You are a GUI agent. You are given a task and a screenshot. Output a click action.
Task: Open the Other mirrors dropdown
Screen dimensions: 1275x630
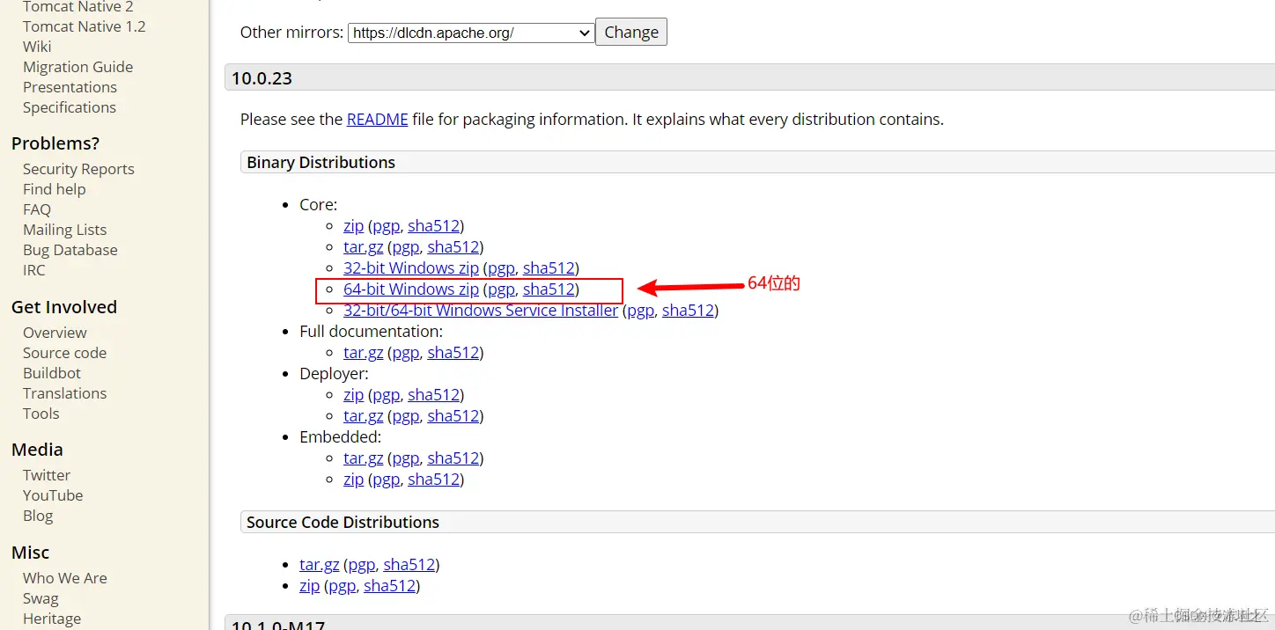tap(471, 33)
